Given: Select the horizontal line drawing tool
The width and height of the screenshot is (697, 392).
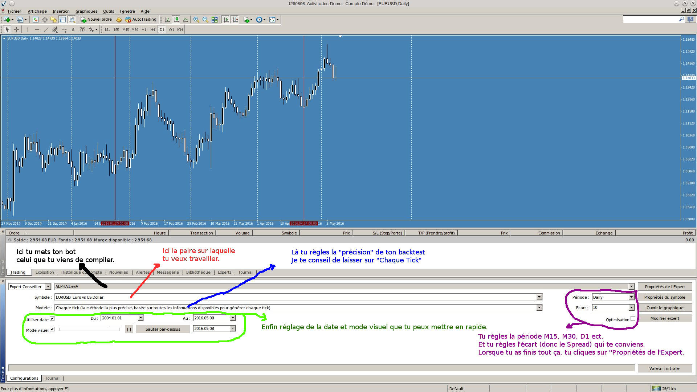Looking at the screenshot, I should [x=37, y=29].
